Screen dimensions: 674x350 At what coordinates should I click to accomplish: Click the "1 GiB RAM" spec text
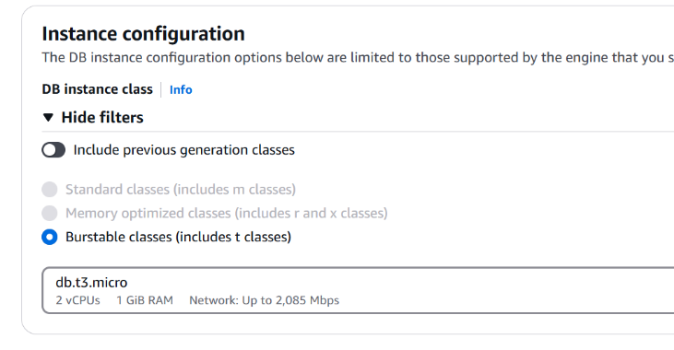[145, 300]
